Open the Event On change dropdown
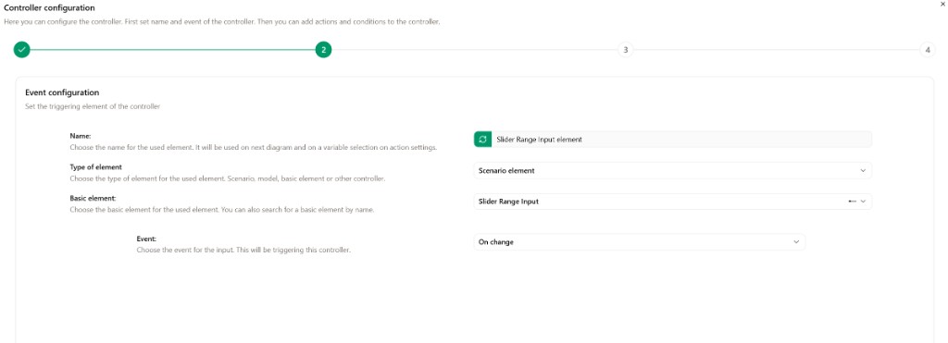The width and height of the screenshot is (948, 343). [x=639, y=241]
